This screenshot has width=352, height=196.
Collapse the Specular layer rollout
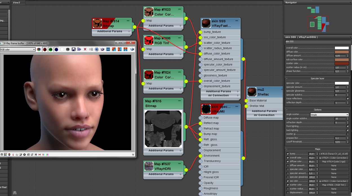tap(317, 78)
